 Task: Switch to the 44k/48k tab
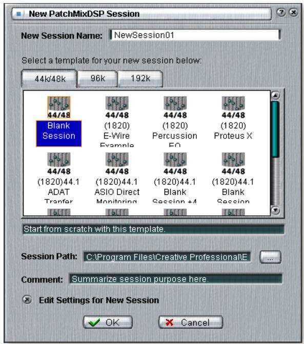(x=49, y=78)
